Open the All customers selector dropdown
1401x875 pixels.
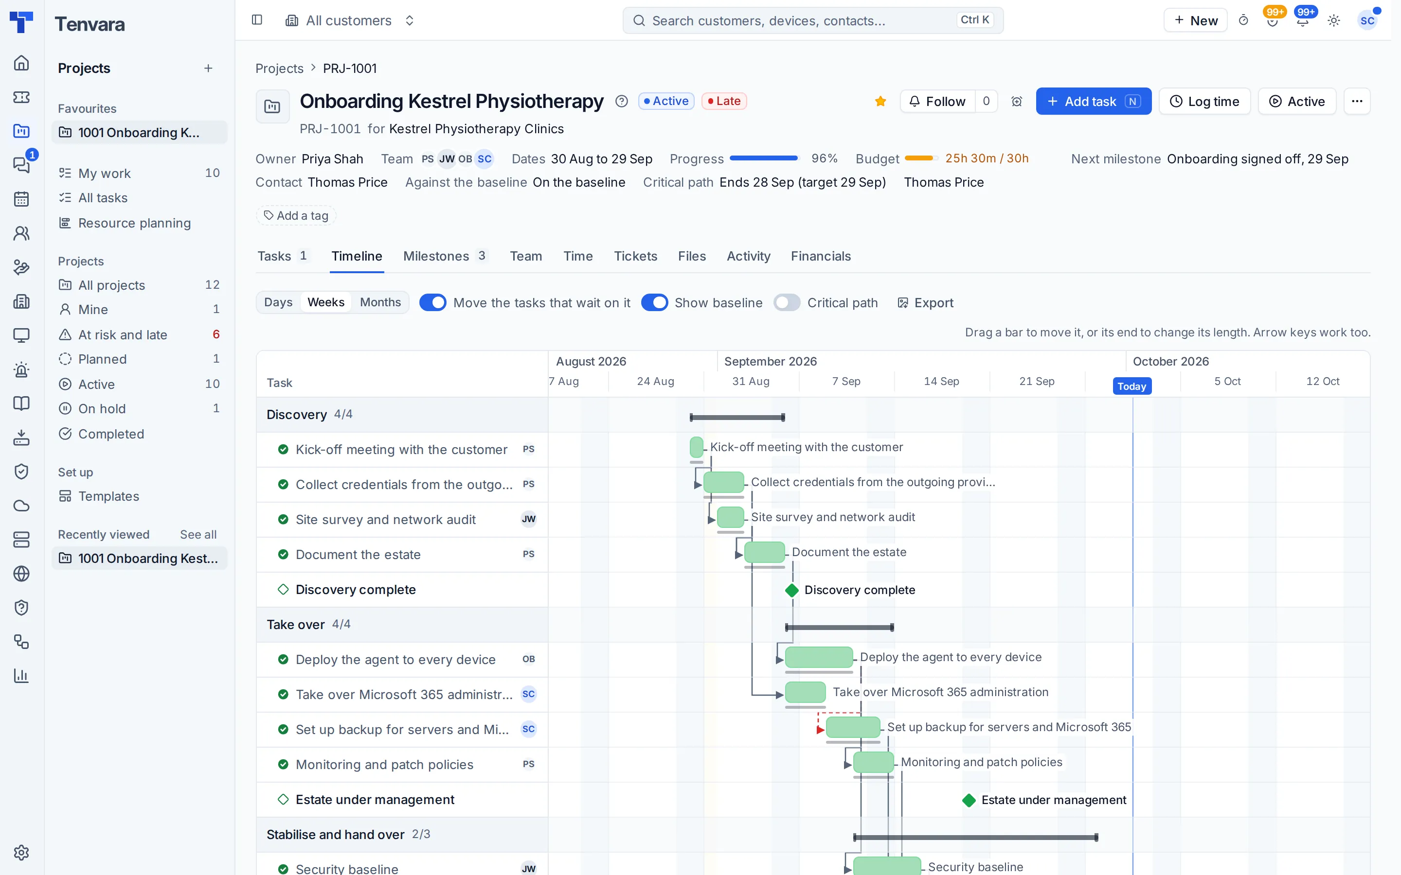point(349,21)
